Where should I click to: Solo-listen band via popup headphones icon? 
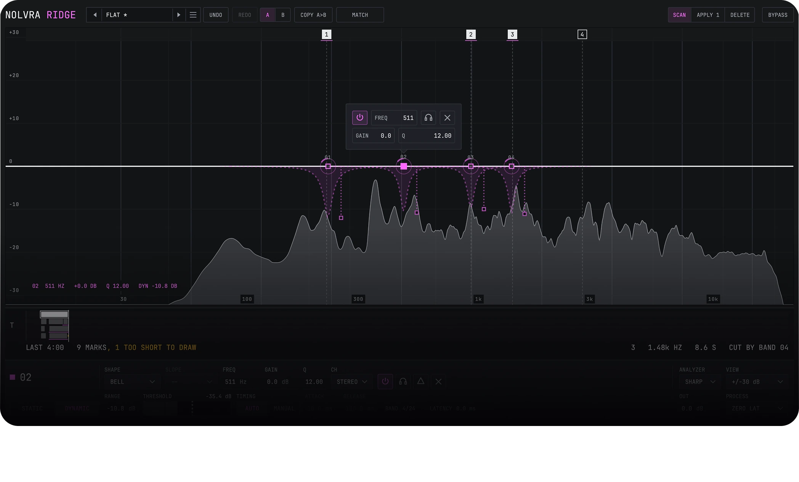(x=428, y=118)
